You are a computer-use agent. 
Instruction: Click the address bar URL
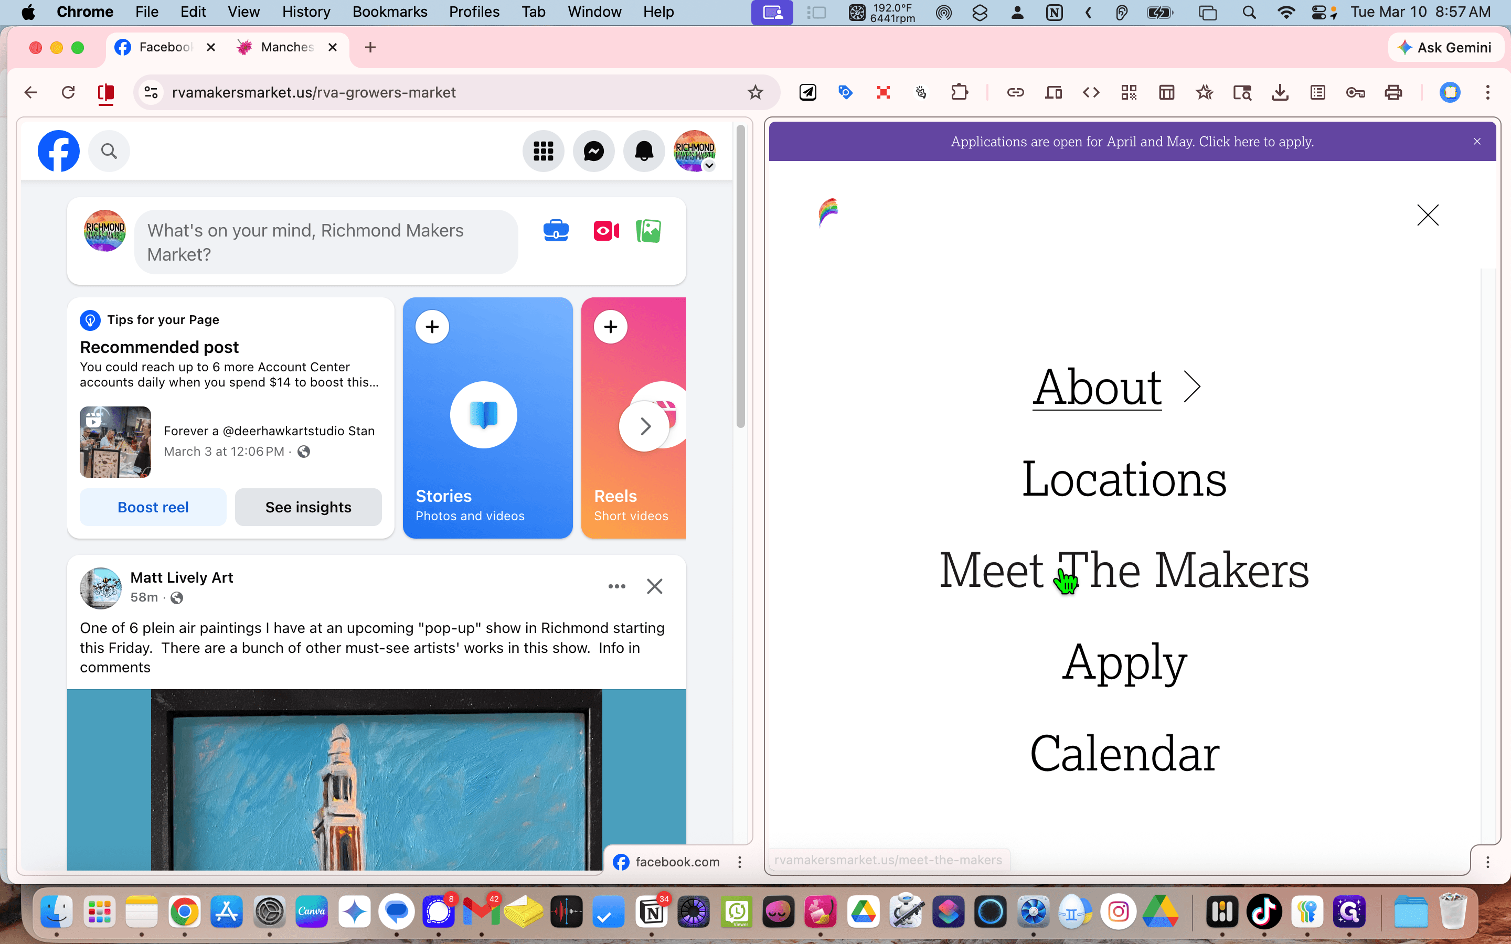point(313,92)
